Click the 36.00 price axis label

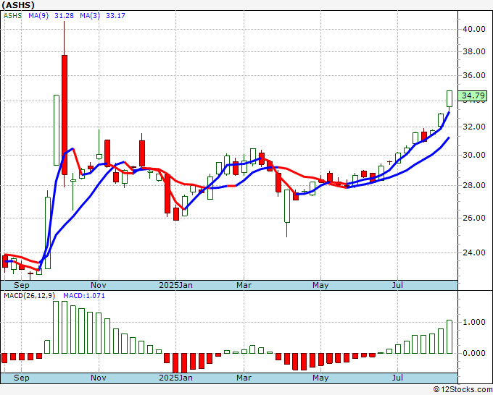click(x=474, y=75)
